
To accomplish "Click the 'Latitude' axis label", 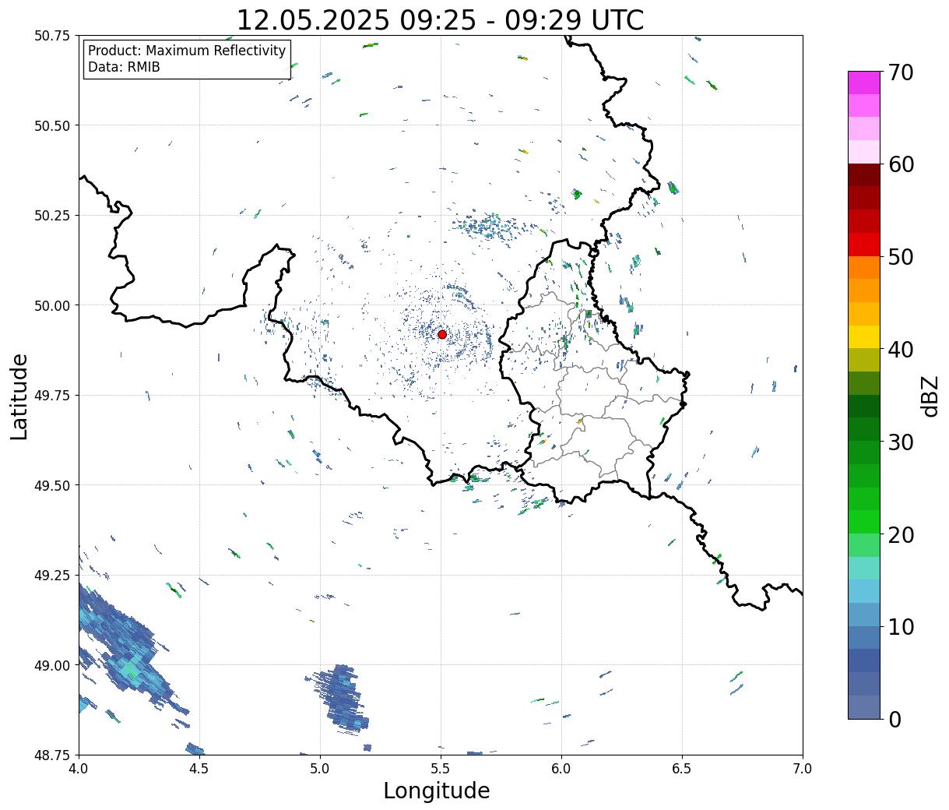I will click(20, 396).
